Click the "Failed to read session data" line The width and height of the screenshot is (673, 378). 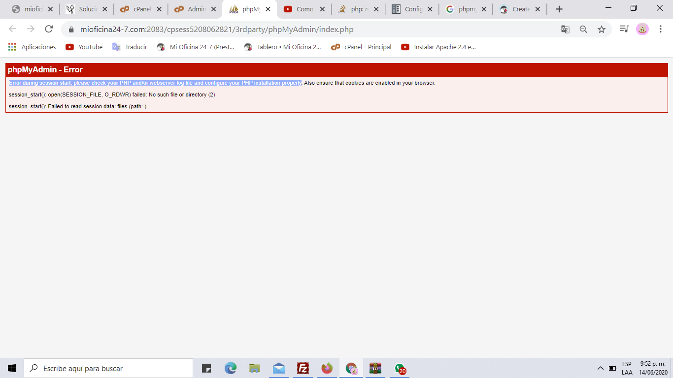tap(78, 106)
